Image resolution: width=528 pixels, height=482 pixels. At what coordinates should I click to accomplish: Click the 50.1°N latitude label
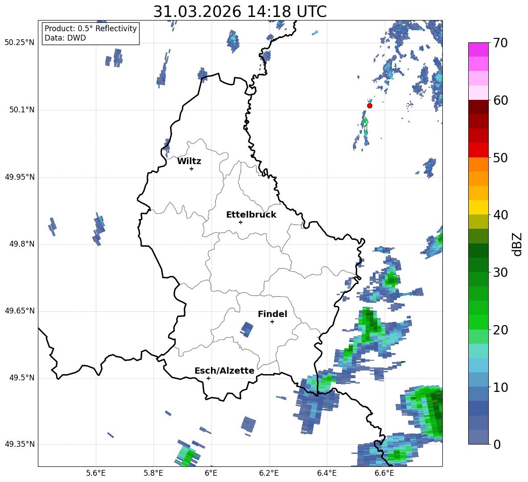click(x=22, y=110)
